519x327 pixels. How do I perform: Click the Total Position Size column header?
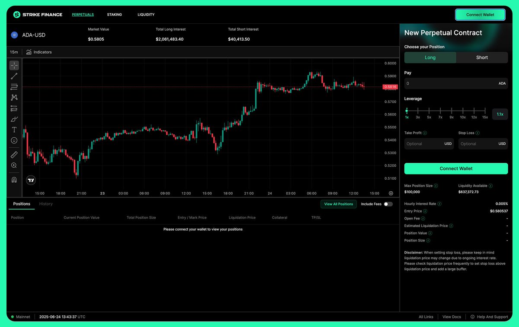coord(141,218)
